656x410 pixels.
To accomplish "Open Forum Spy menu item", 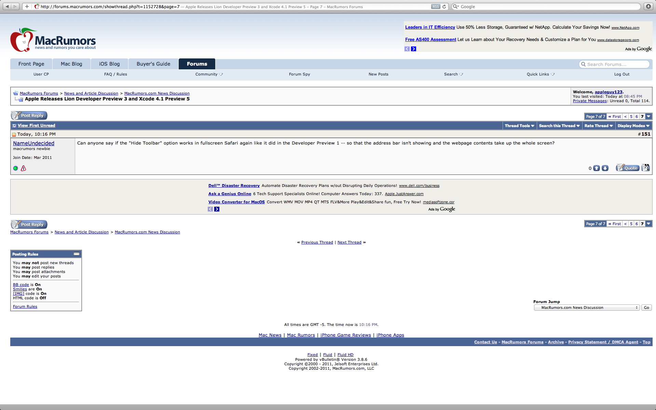I will point(300,74).
